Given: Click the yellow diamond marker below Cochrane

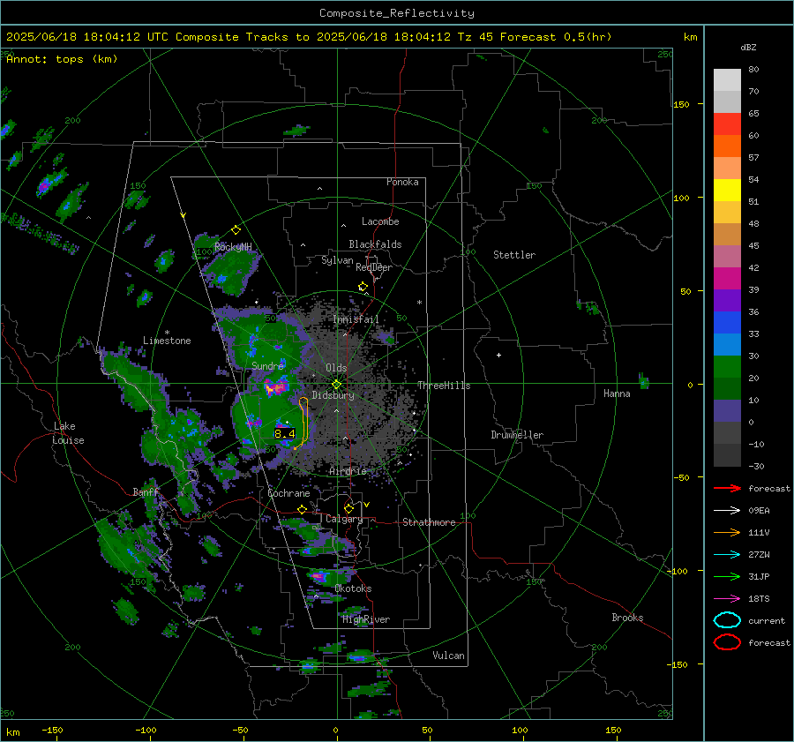Looking at the screenshot, I should click(x=303, y=509).
